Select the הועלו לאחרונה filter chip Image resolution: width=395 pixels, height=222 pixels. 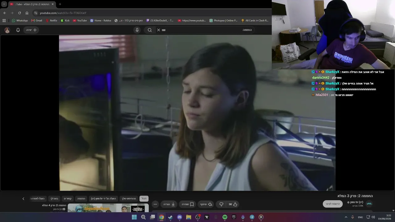click(x=38, y=199)
